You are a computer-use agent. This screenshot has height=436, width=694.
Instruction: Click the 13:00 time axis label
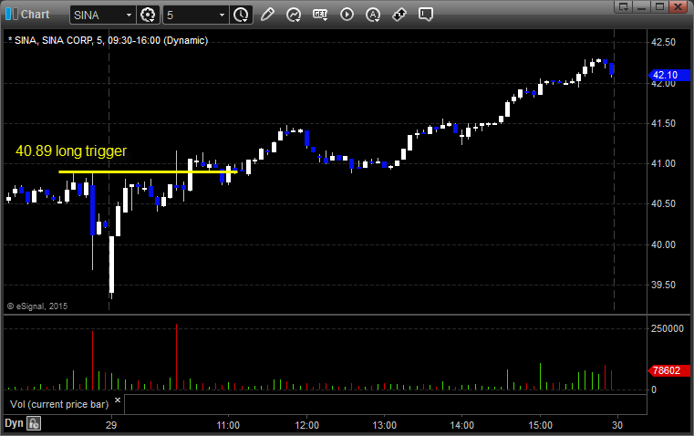click(384, 425)
